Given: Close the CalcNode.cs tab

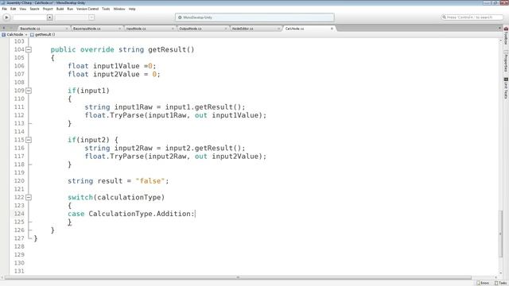Looking at the screenshot, I should pos(332,29).
